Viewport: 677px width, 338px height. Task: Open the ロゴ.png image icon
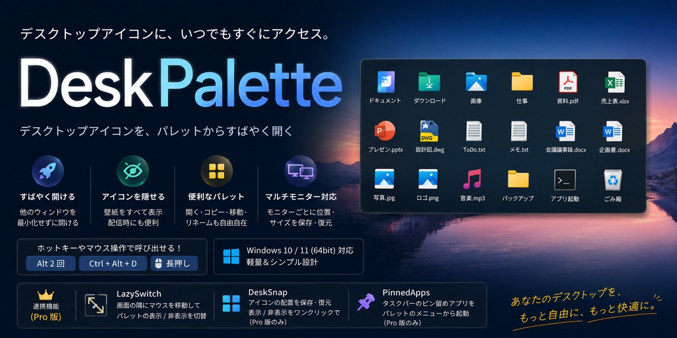(x=428, y=179)
